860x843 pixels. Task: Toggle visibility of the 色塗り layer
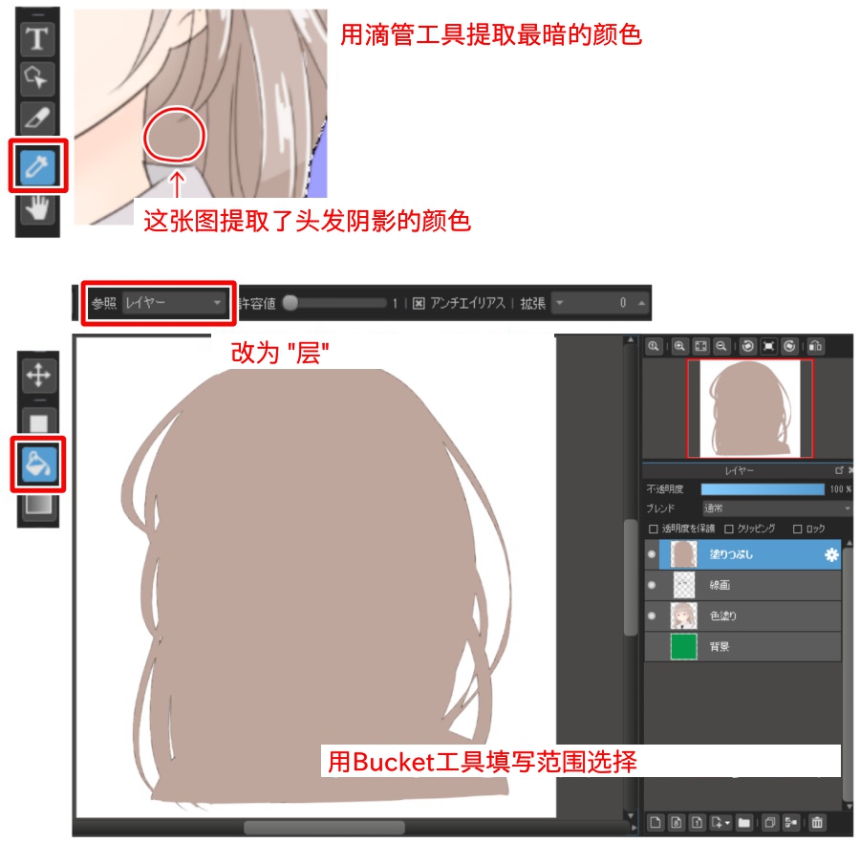point(652,616)
